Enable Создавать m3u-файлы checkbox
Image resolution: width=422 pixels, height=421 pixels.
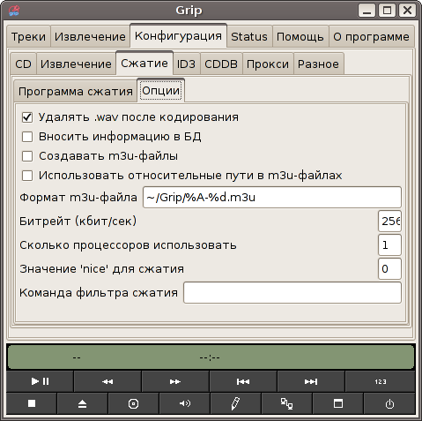point(27,156)
